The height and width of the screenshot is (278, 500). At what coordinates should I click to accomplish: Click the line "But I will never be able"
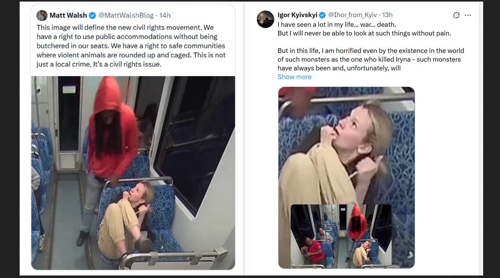[364, 33]
